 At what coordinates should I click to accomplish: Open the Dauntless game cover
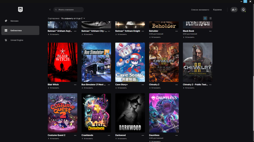(x=164, y=113)
